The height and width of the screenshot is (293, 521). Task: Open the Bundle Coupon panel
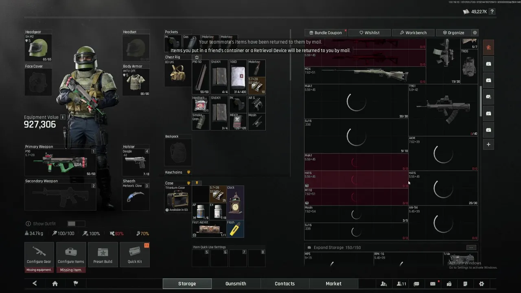(x=326, y=33)
